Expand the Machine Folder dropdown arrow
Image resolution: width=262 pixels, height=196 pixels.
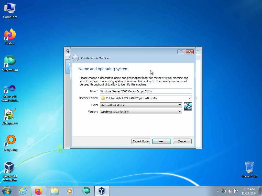(x=190, y=98)
